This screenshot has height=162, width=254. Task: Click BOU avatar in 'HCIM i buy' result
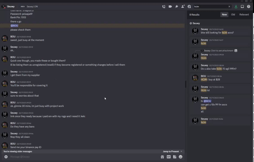[x=195, y=78]
